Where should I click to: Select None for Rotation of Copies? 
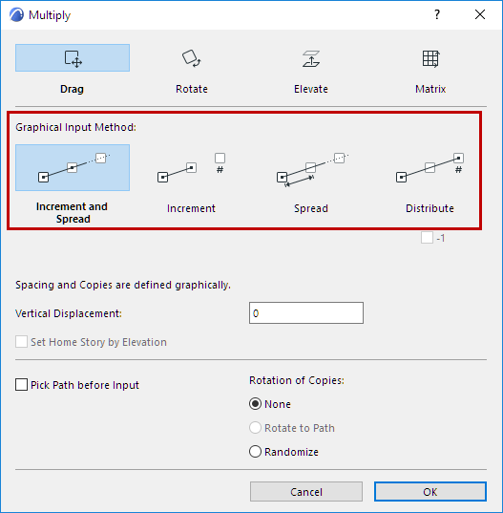(255, 404)
